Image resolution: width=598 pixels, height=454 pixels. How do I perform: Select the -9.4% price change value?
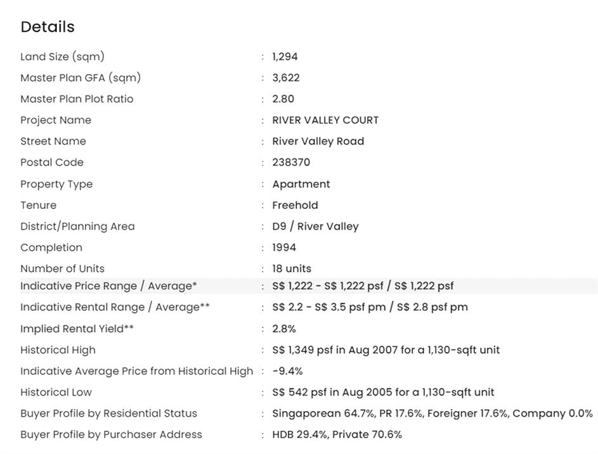click(287, 371)
